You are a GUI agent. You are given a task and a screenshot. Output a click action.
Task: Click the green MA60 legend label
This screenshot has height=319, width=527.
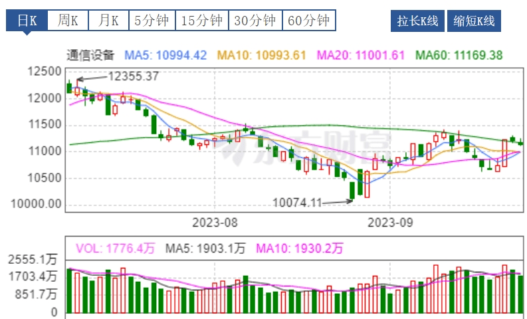point(459,54)
